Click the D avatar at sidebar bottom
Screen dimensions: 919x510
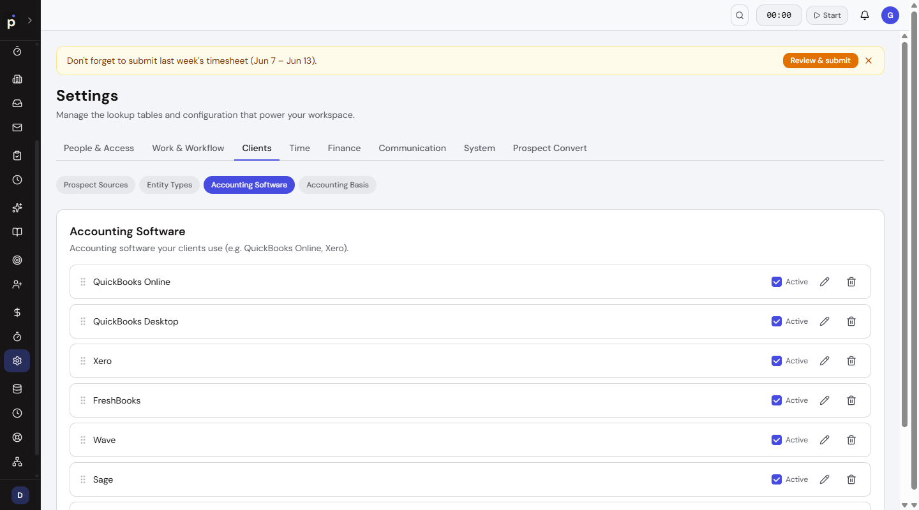[20, 495]
